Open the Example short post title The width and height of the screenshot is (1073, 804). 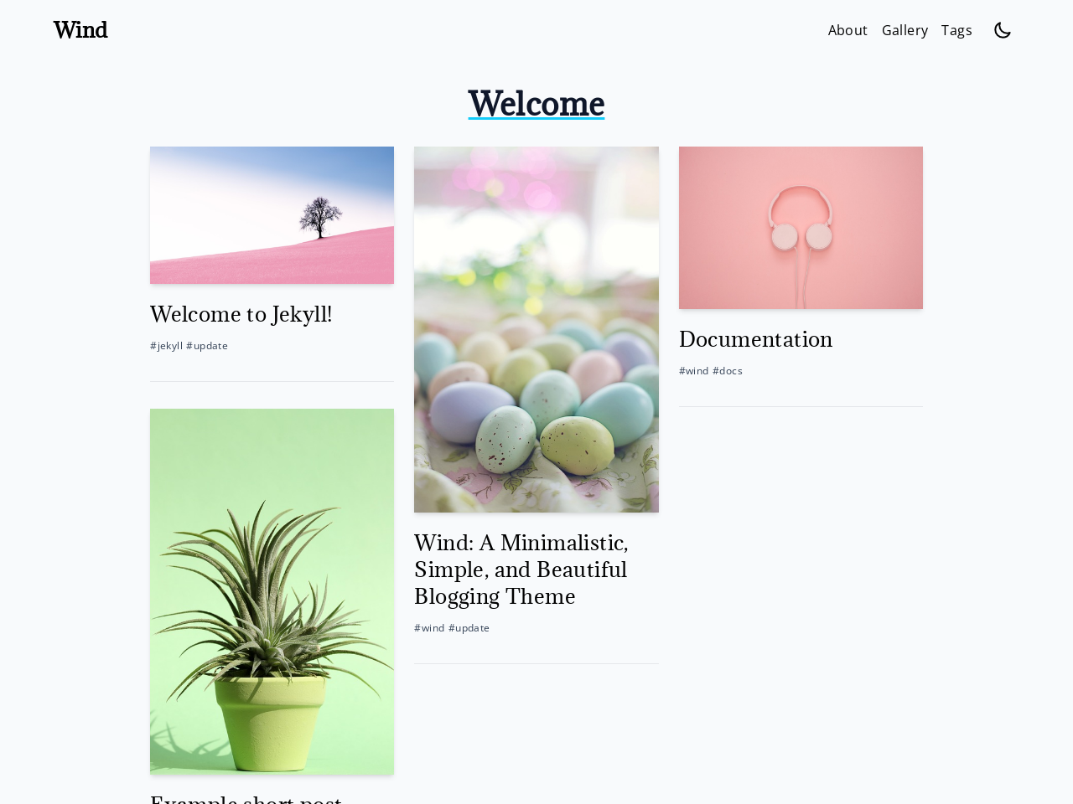(246, 798)
